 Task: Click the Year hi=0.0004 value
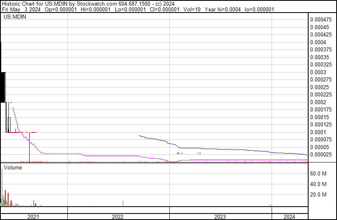223,9
